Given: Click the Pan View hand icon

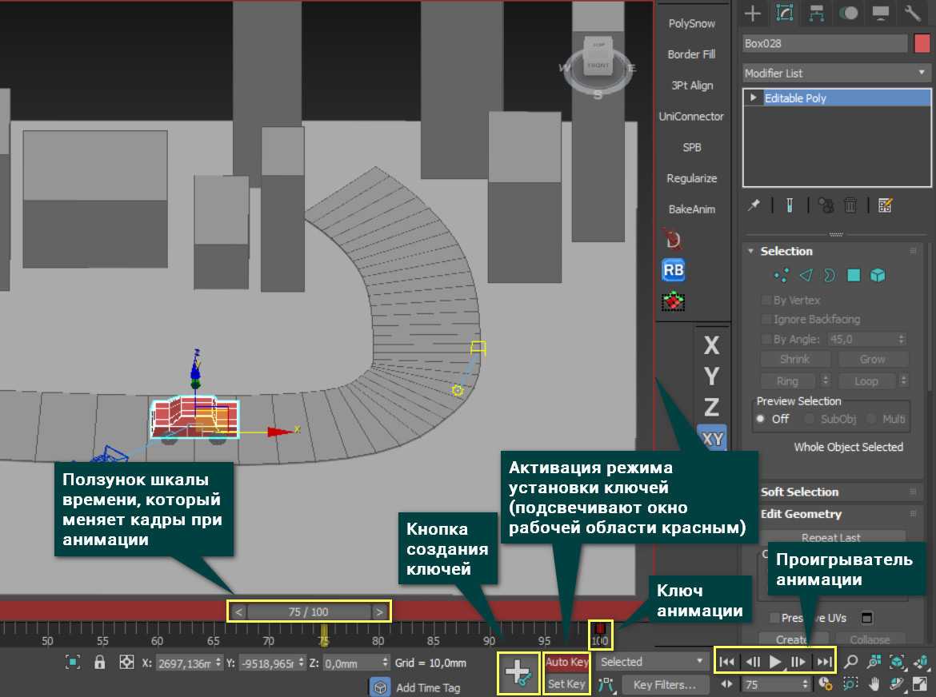Looking at the screenshot, I should click(874, 684).
